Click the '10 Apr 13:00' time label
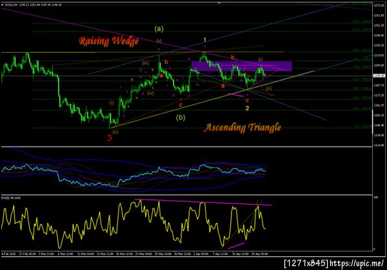The width and height of the screenshot is (387, 270). [x=239, y=254]
